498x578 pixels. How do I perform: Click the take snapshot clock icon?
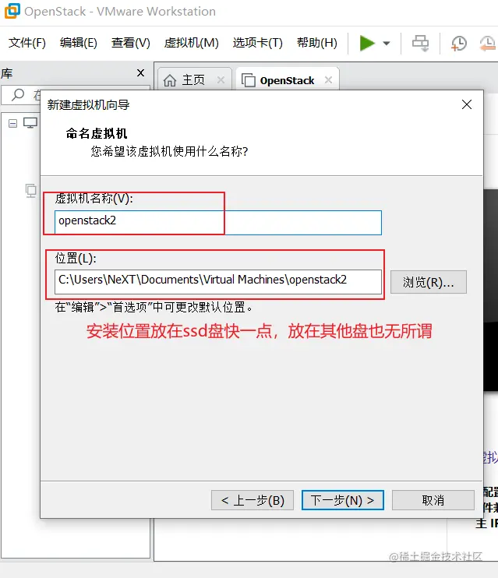coord(458,44)
